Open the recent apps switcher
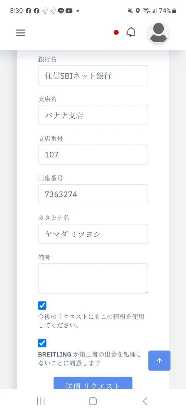 point(41,401)
